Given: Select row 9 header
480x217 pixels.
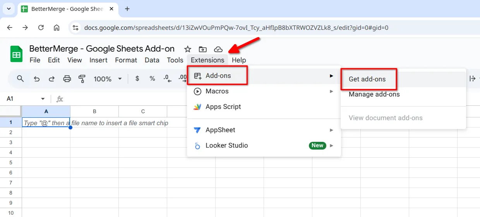Looking at the screenshot, I should point(11,203).
